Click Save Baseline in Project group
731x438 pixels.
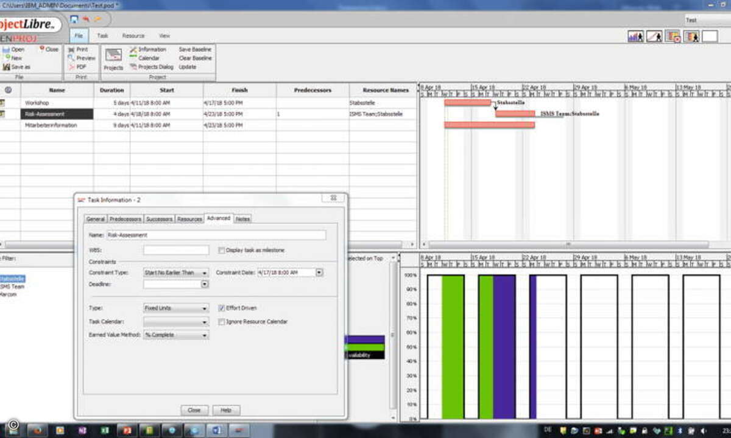pos(195,49)
